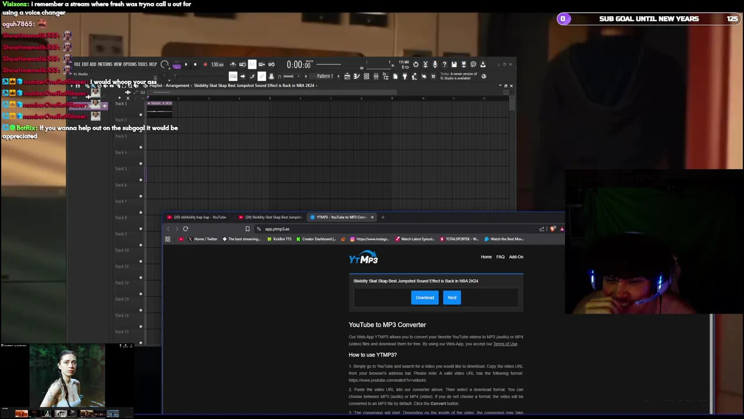Viewport: 744px width, 419px height.
Task: Click the blue Next button
Action: [452, 297]
